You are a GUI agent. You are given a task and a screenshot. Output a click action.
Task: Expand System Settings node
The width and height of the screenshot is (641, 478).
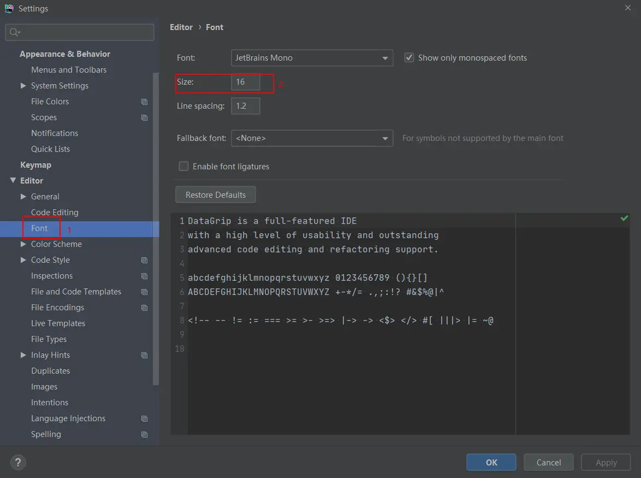click(23, 85)
